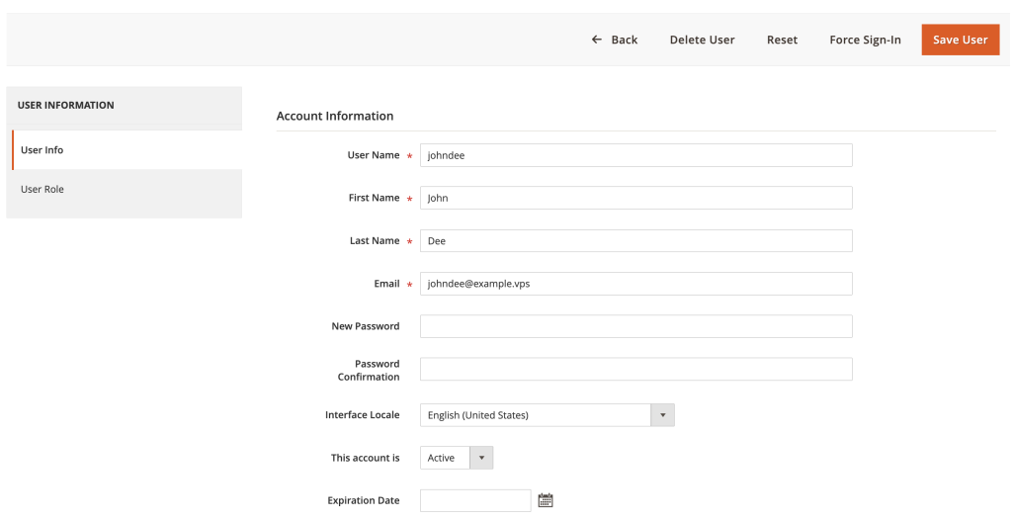Screen dimensions: 1012x520
Task: Click the New Password field label
Action: (365, 326)
